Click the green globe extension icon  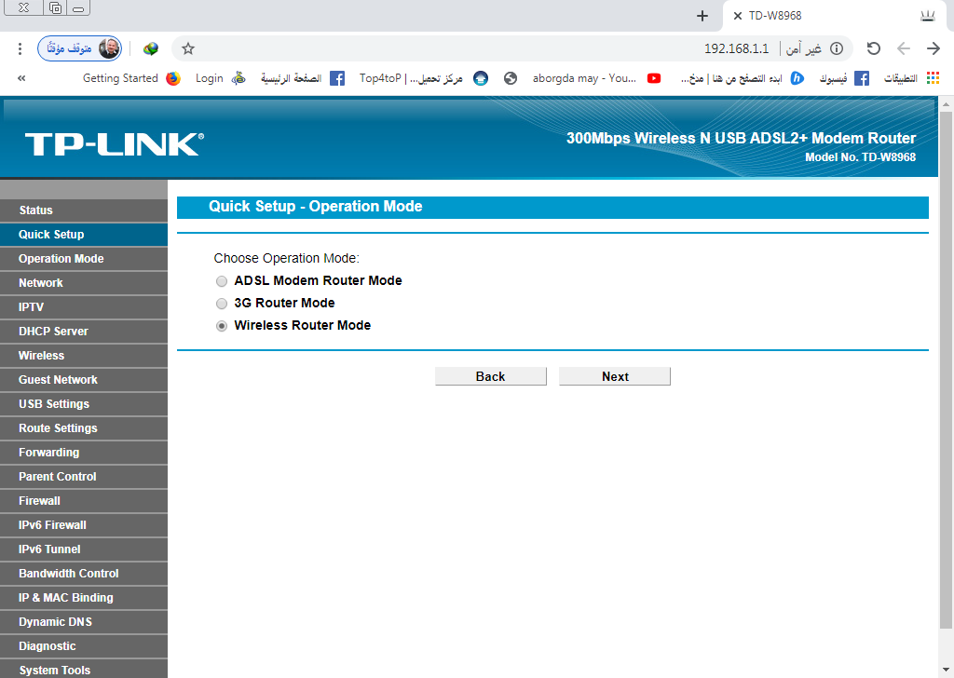[x=150, y=48]
